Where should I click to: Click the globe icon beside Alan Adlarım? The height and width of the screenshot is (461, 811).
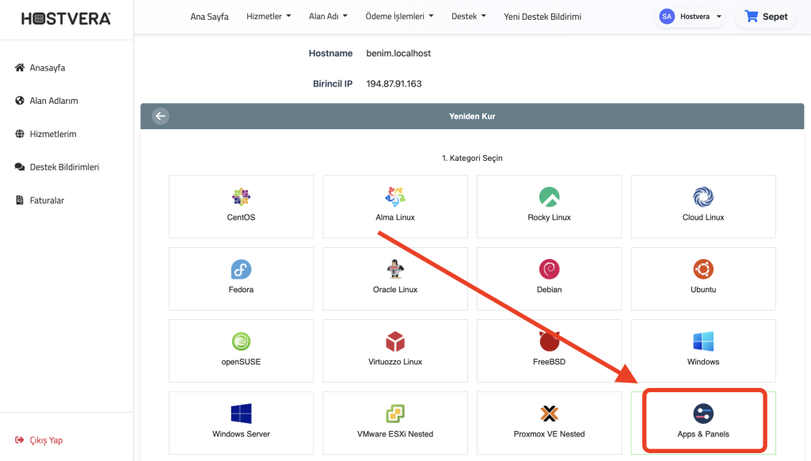pos(20,101)
